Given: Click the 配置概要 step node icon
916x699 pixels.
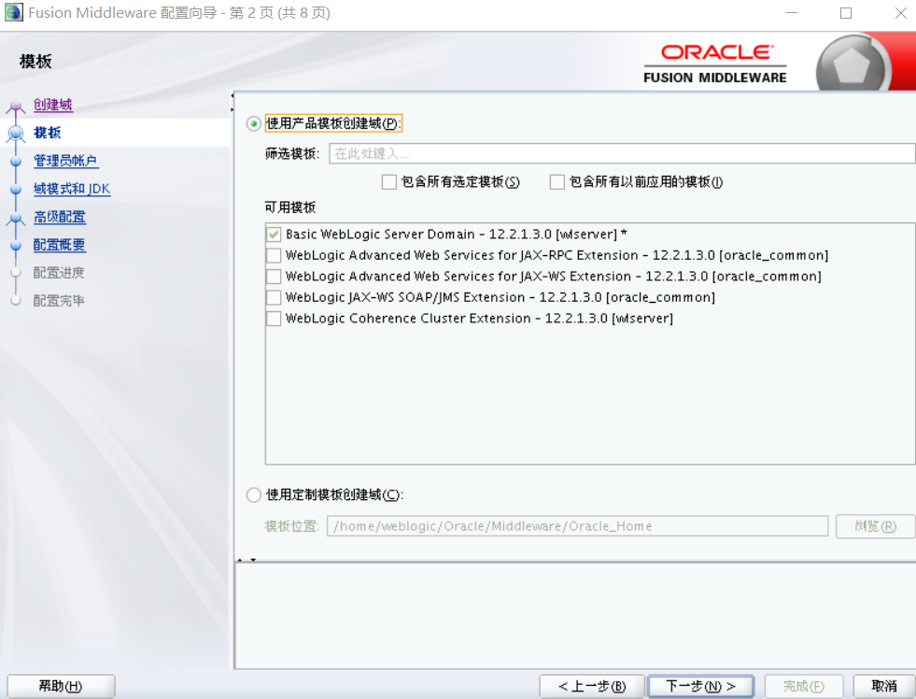Looking at the screenshot, I should coord(16,245).
